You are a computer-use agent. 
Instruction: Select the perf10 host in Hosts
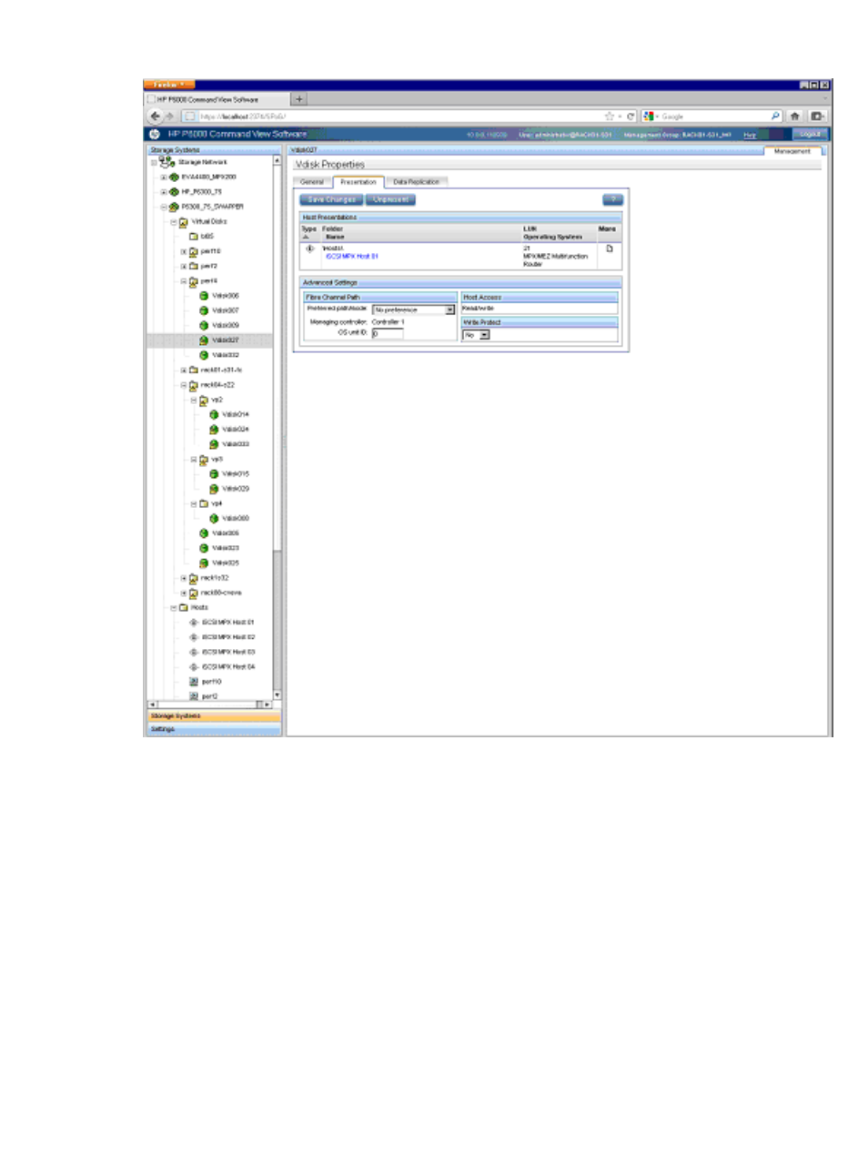coord(211,682)
